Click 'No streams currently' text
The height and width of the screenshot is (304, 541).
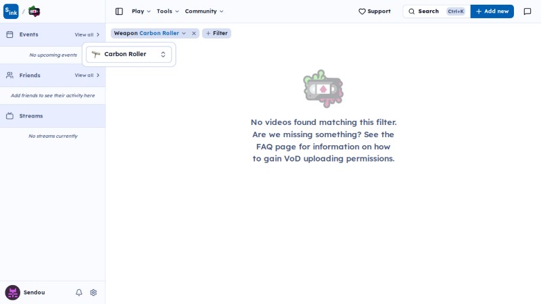pyautogui.click(x=53, y=136)
